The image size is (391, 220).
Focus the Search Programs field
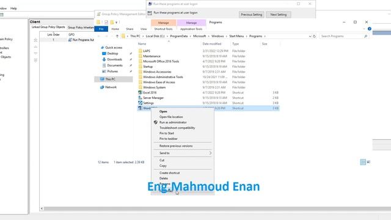(x=343, y=36)
